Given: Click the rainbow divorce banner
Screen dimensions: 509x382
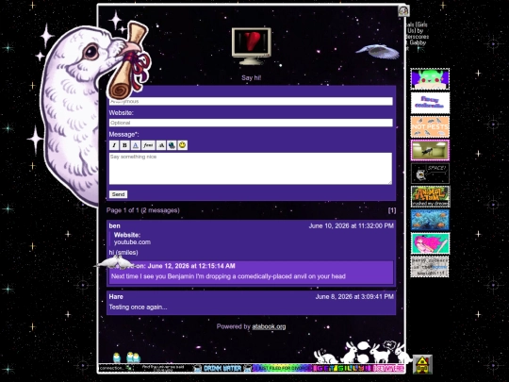Looking at the screenshot, I should click(x=282, y=368).
